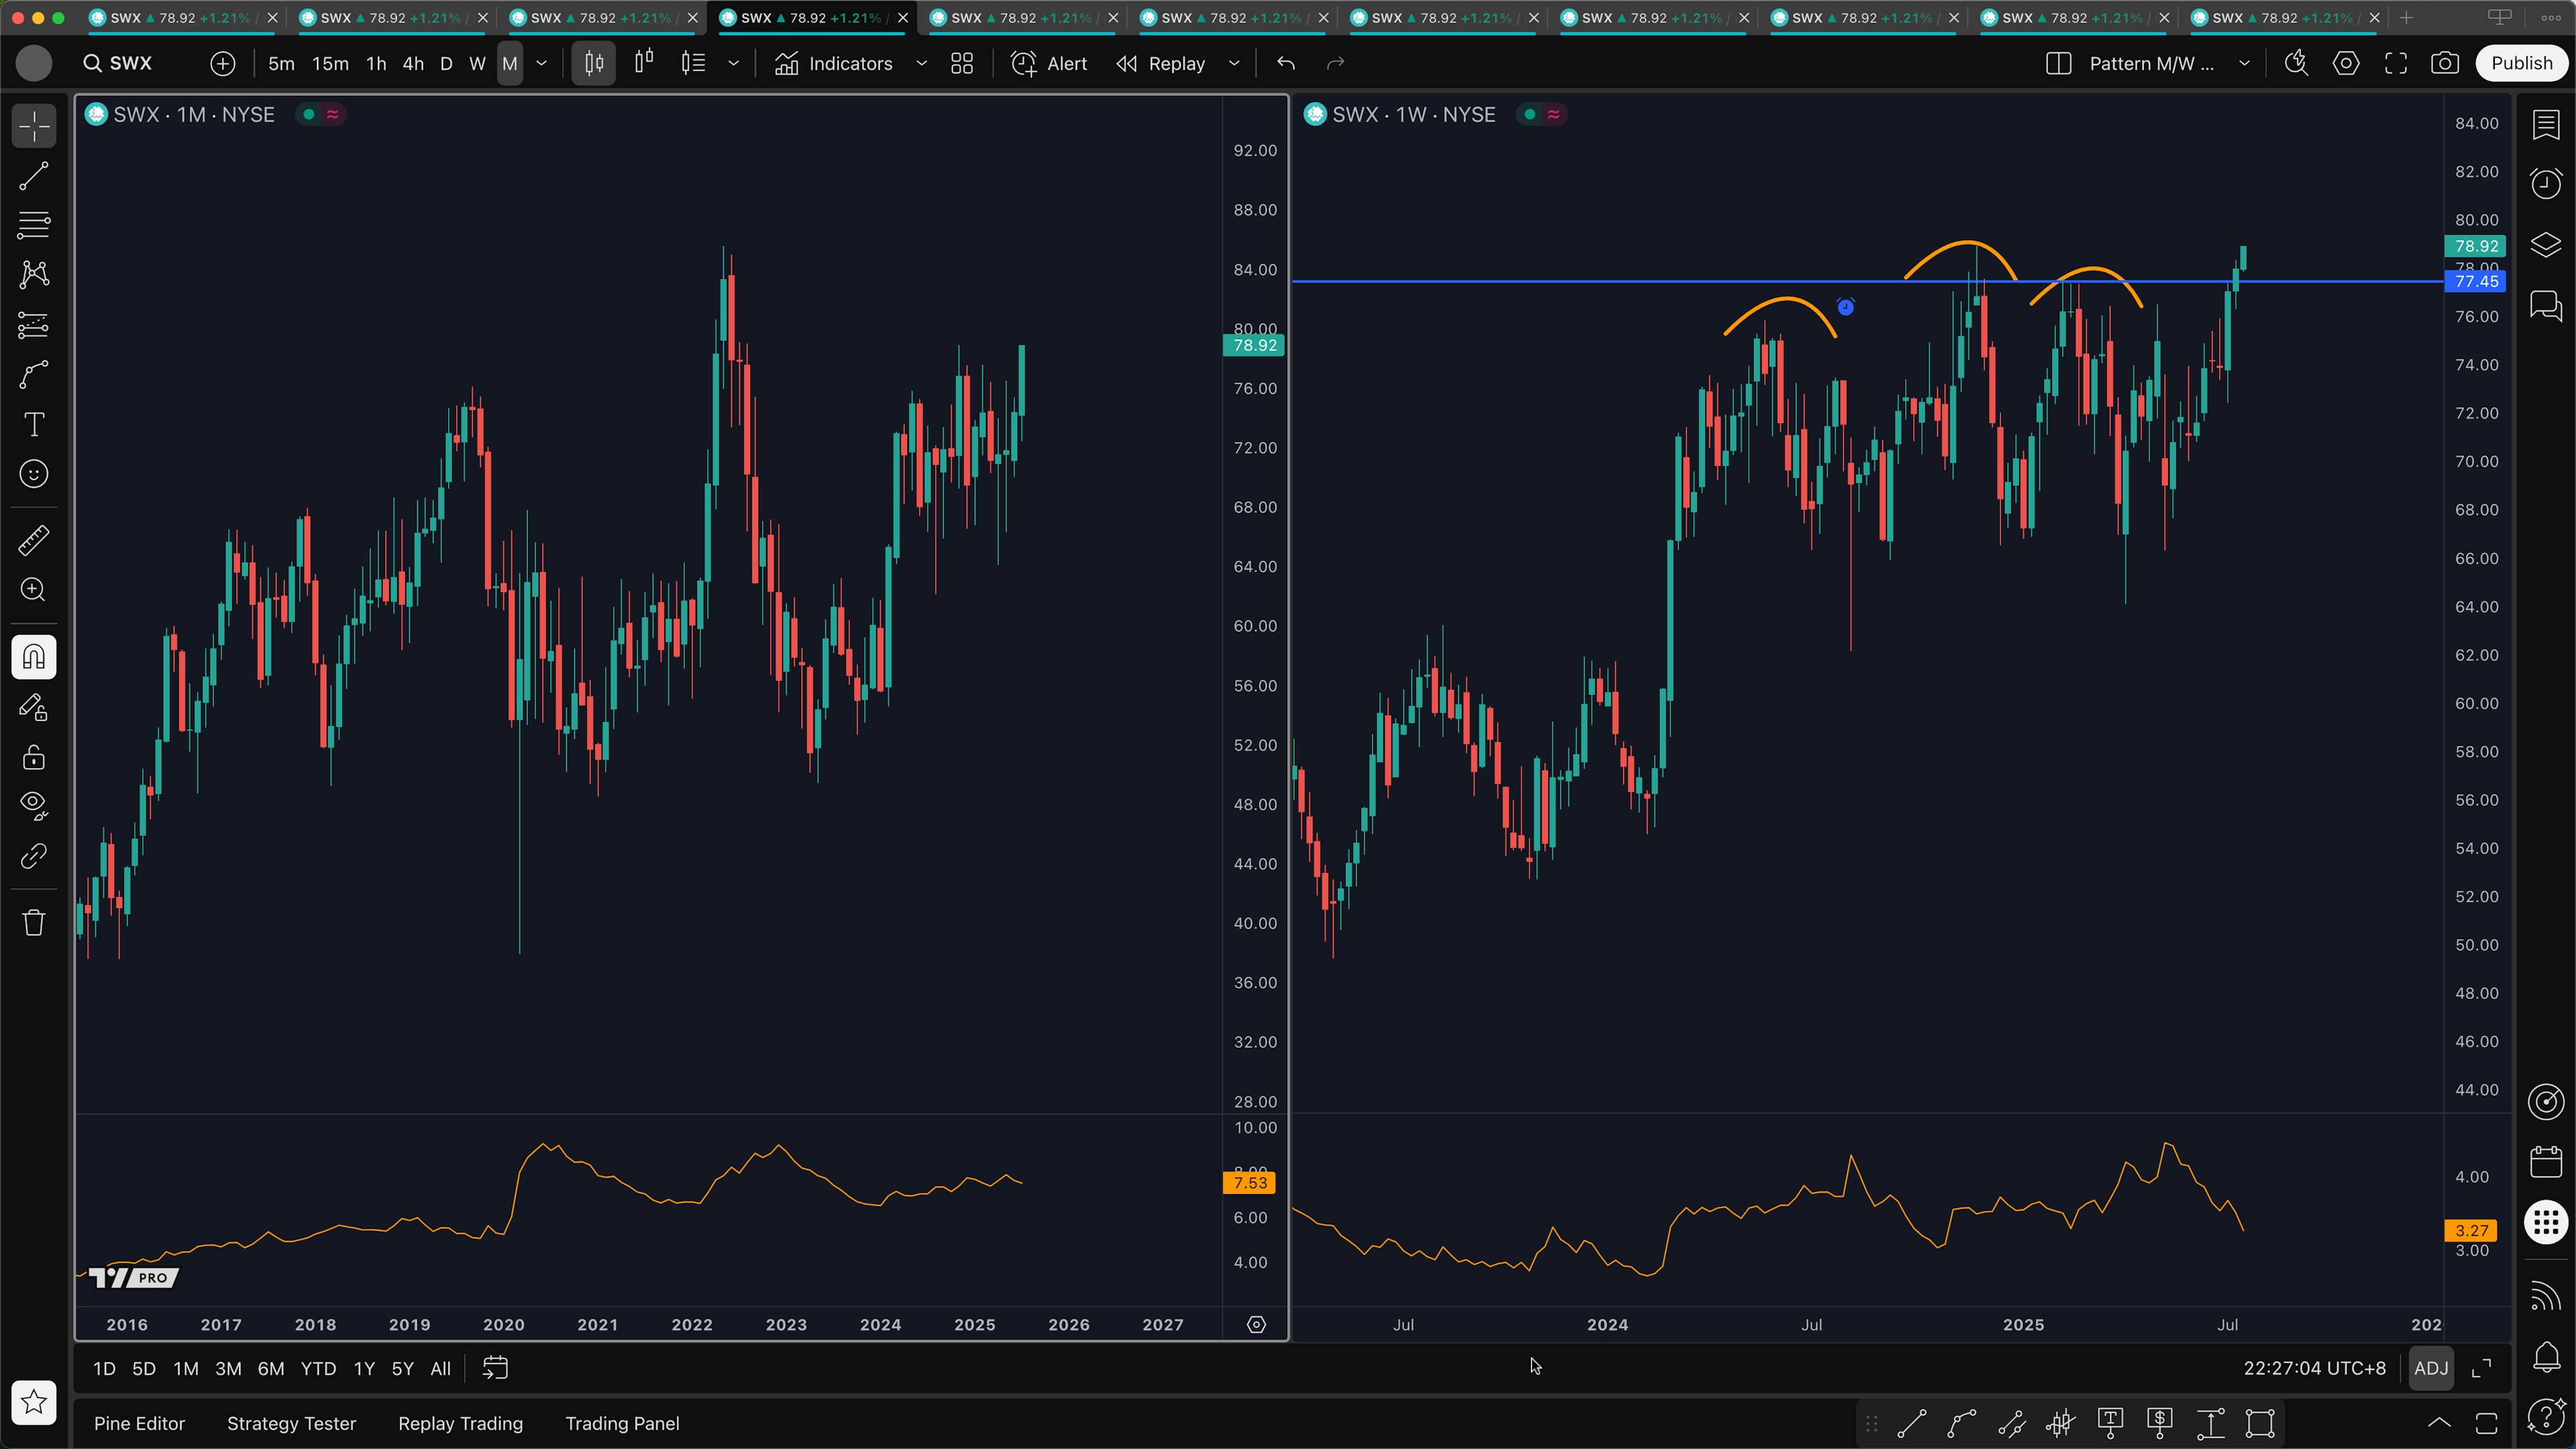Select the M monthly timeframe

tap(510, 63)
